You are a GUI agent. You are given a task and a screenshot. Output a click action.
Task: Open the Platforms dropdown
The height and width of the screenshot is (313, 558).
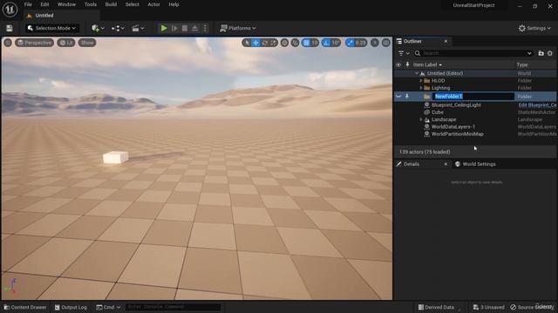[238, 28]
